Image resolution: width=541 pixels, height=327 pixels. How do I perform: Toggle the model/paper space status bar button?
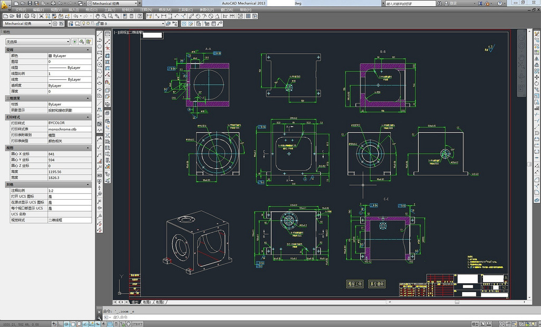click(x=475, y=324)
